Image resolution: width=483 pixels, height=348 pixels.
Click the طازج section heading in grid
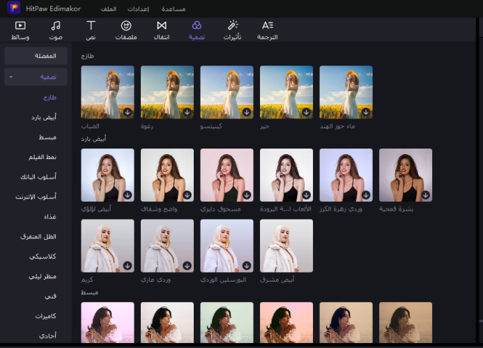click(x=88, y=56)
